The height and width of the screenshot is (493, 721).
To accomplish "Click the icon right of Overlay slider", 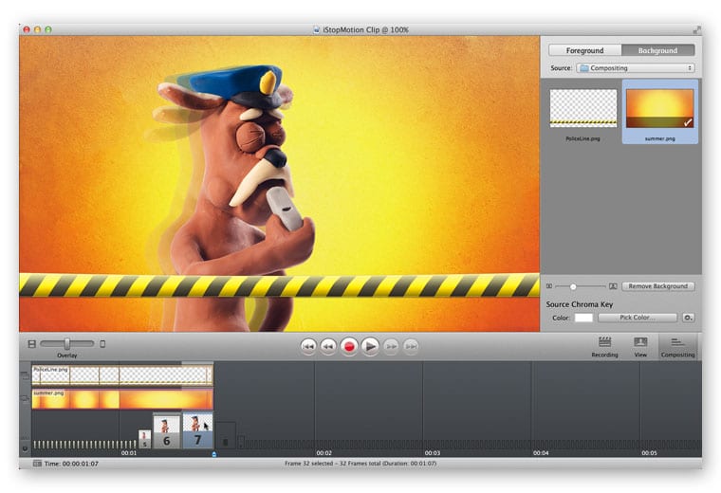I will 102,343.
